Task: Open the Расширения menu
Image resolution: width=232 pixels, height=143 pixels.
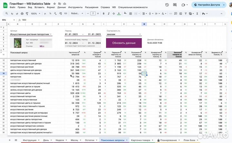Action: [92, 7]
